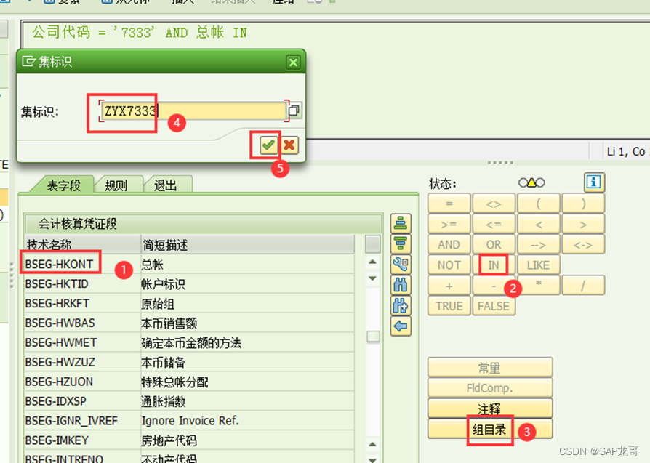Image resolution: width=650 pixels, height=463 pixels.
Task: Select the IN operator button
Action: [493, 265]
